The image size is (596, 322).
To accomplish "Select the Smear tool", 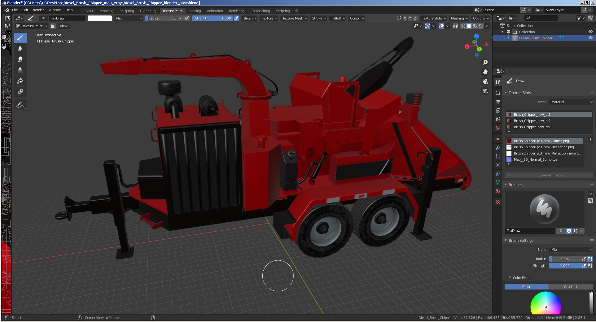I will click(20, 59).
